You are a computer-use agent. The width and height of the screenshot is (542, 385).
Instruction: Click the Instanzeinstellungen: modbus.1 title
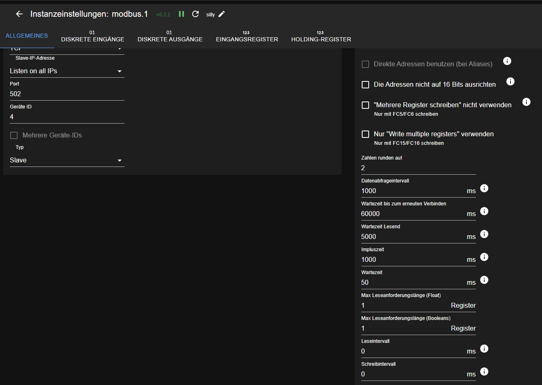89,14
